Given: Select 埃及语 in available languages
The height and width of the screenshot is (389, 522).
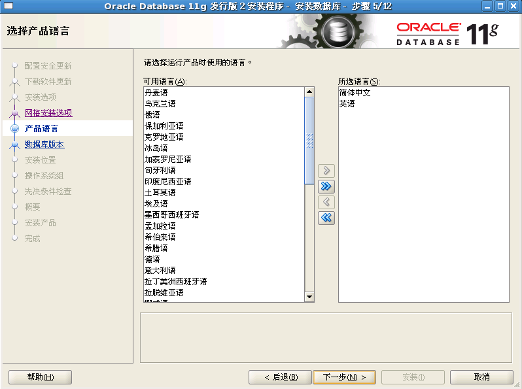Looking at the screenshot, I should pos(224,203).
